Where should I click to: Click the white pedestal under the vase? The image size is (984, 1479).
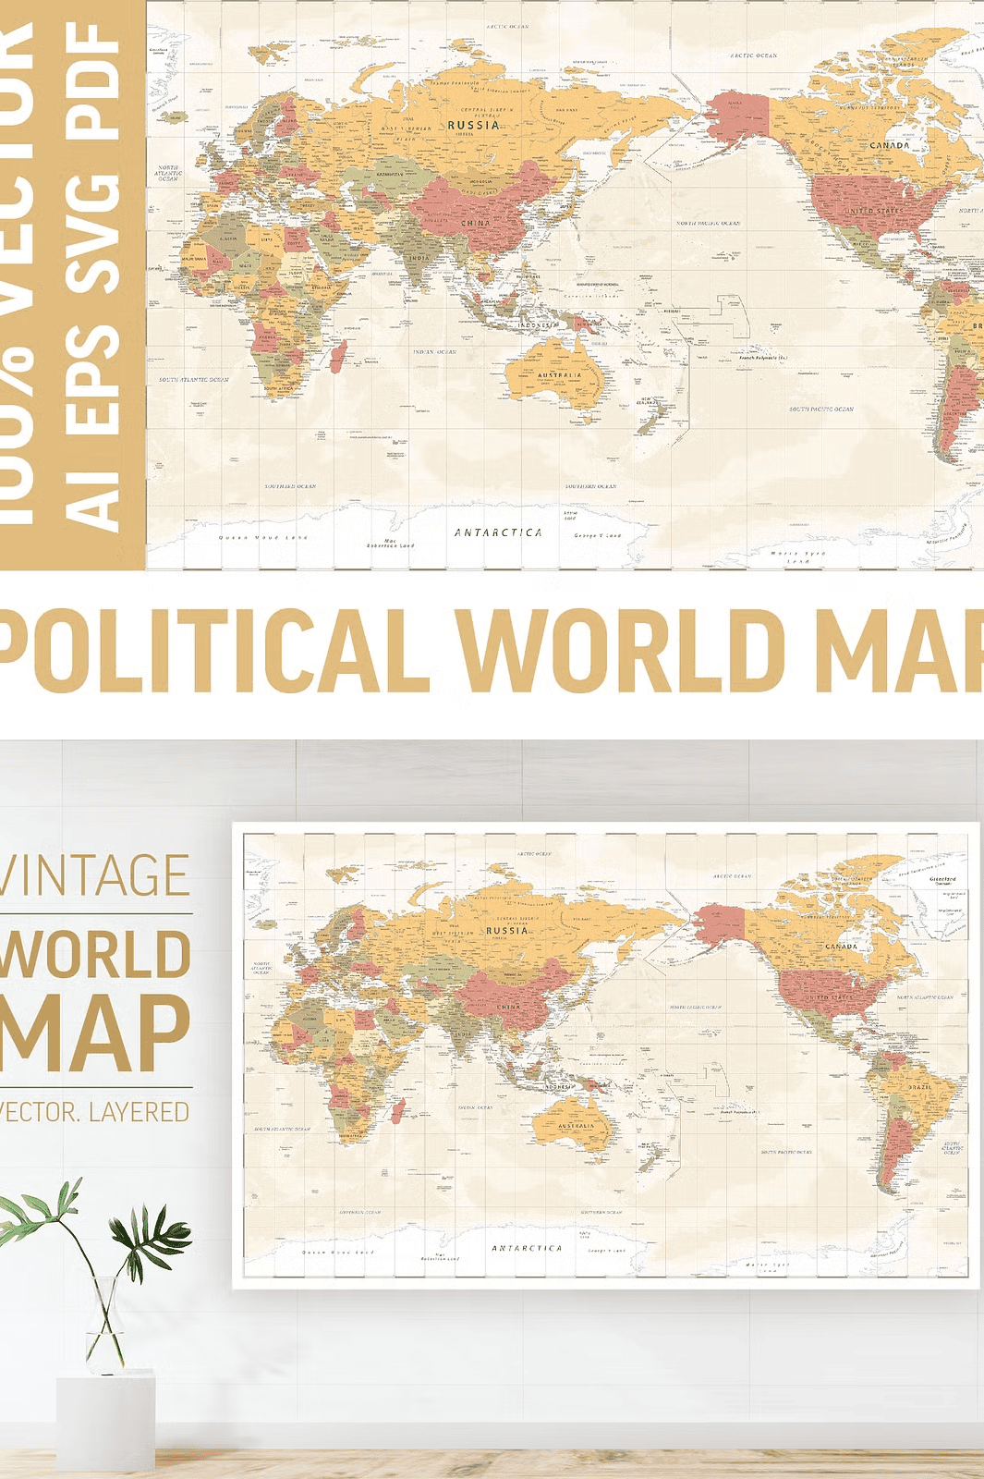[x=104, y=1424]
